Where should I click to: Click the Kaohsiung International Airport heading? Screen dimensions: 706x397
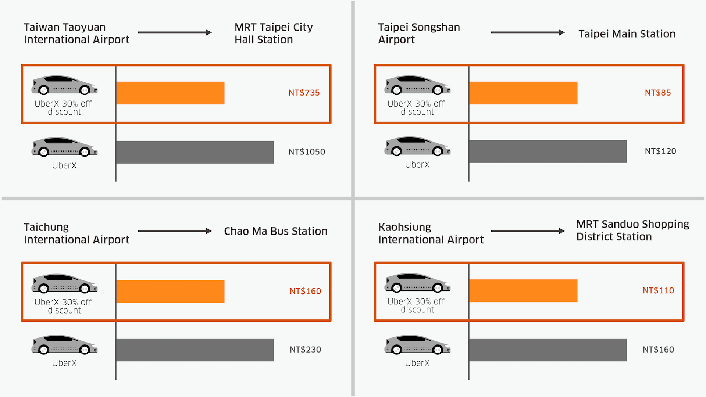click(431, 233)
